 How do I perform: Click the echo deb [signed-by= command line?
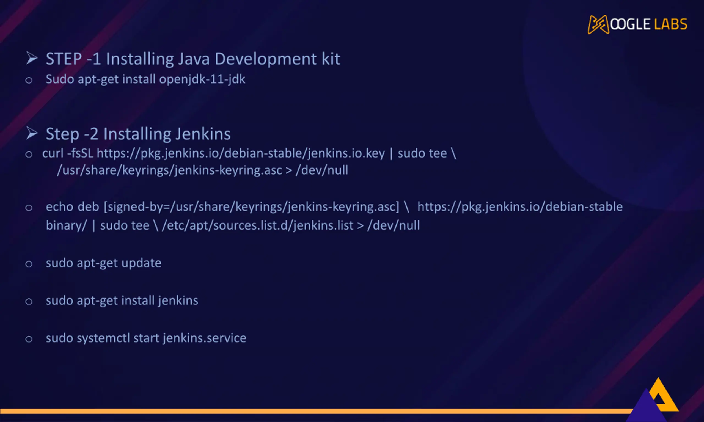click(334, 207)
